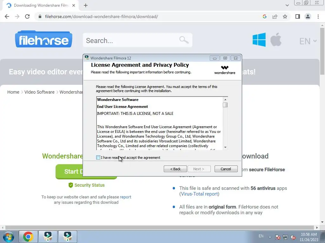Image resolution: width=325 pixels, height=243 pixels.
Task: Click the search magnifier icon
Action: tap(184, 40)
